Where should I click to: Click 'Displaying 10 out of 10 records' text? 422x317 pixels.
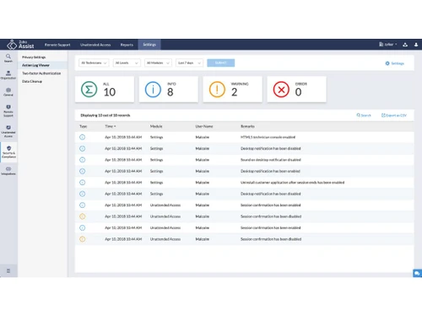[105, 115]
